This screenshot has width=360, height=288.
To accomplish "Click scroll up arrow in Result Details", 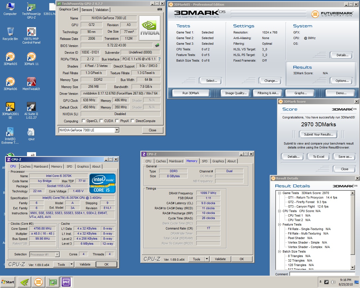I will point(353,193).
